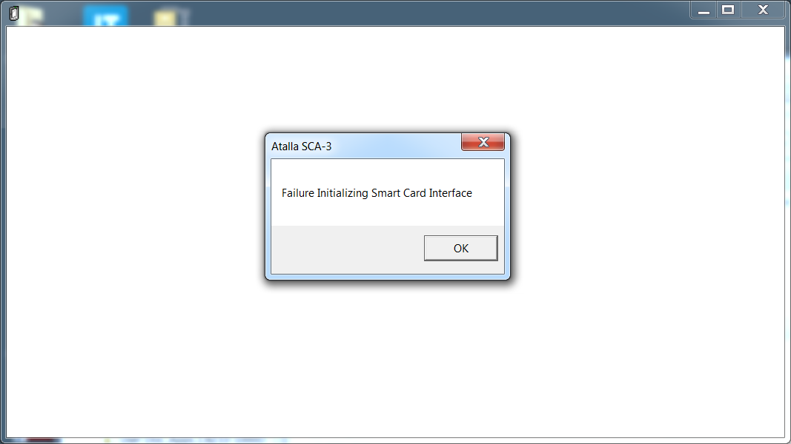The image size is (791, 444).
Task: Click the blurred yellow folder icon behind the title bar
Action: (x=171, y=17)
